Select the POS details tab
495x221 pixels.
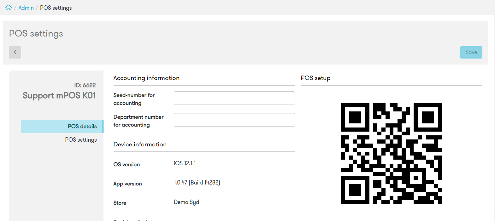62,127
